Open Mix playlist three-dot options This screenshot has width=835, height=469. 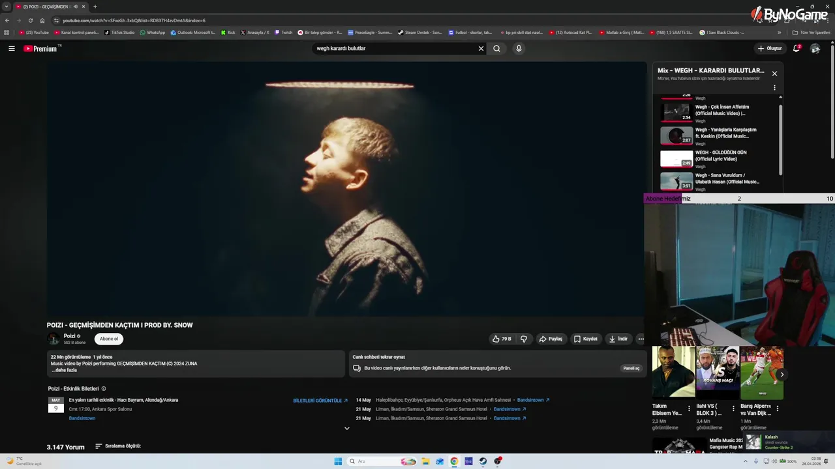[774, 88]
